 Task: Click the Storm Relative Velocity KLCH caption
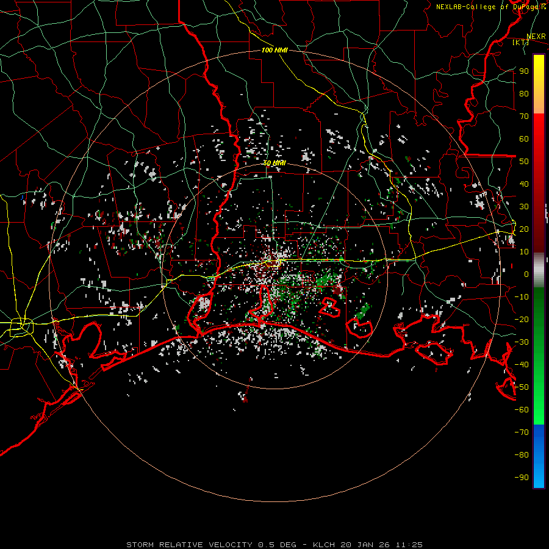[274, 545]
